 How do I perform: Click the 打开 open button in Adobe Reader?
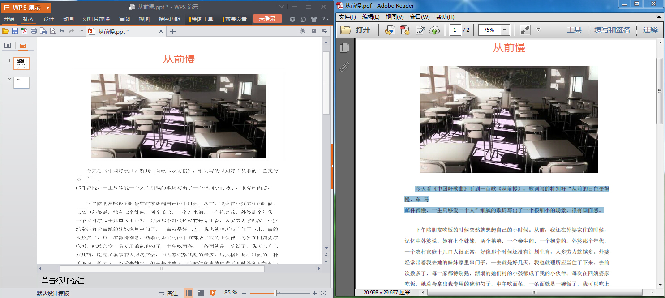pyautogui.click(x=356, y=30)
